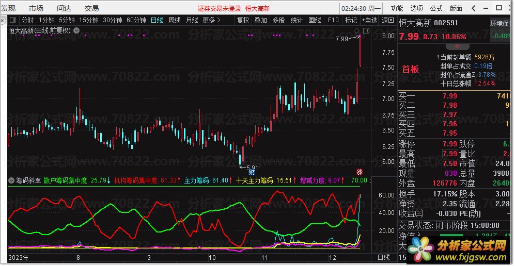This screenshot has width=515, height=266.
Task: Collapse quote header with red double-chevron
Action: (457, 47)
